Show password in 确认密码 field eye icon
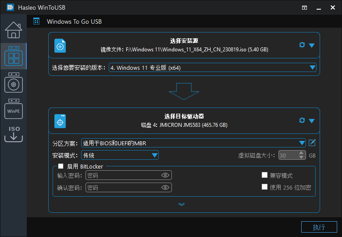This screenshot has width=342, height=237. (165, 187)
